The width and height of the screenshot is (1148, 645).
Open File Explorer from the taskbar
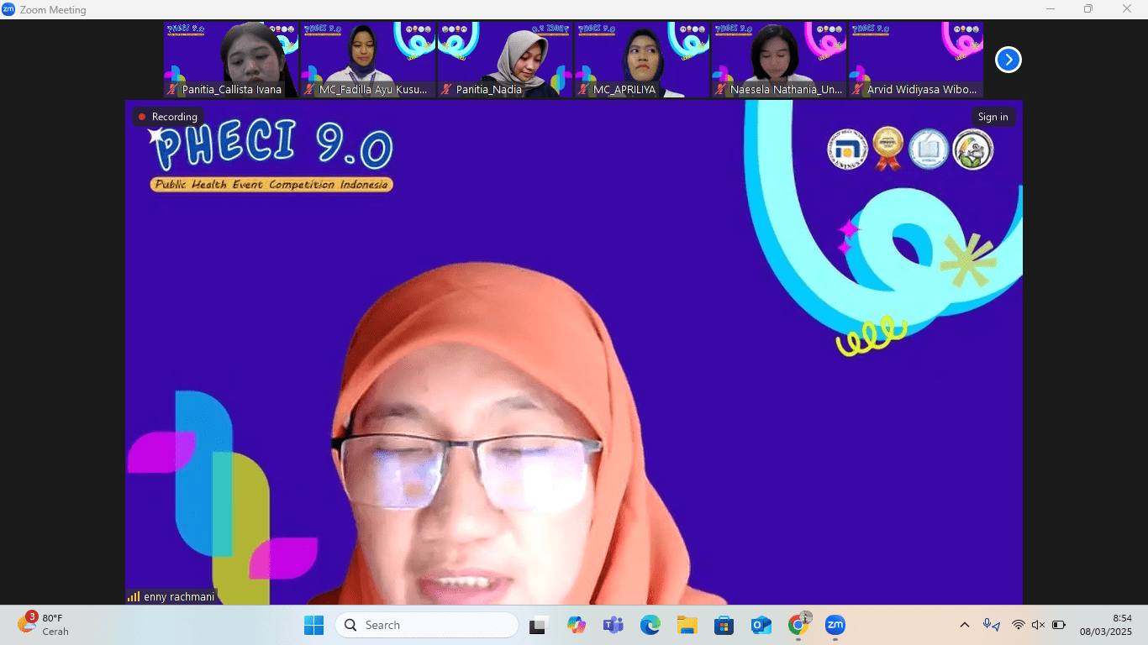[687, 625]
